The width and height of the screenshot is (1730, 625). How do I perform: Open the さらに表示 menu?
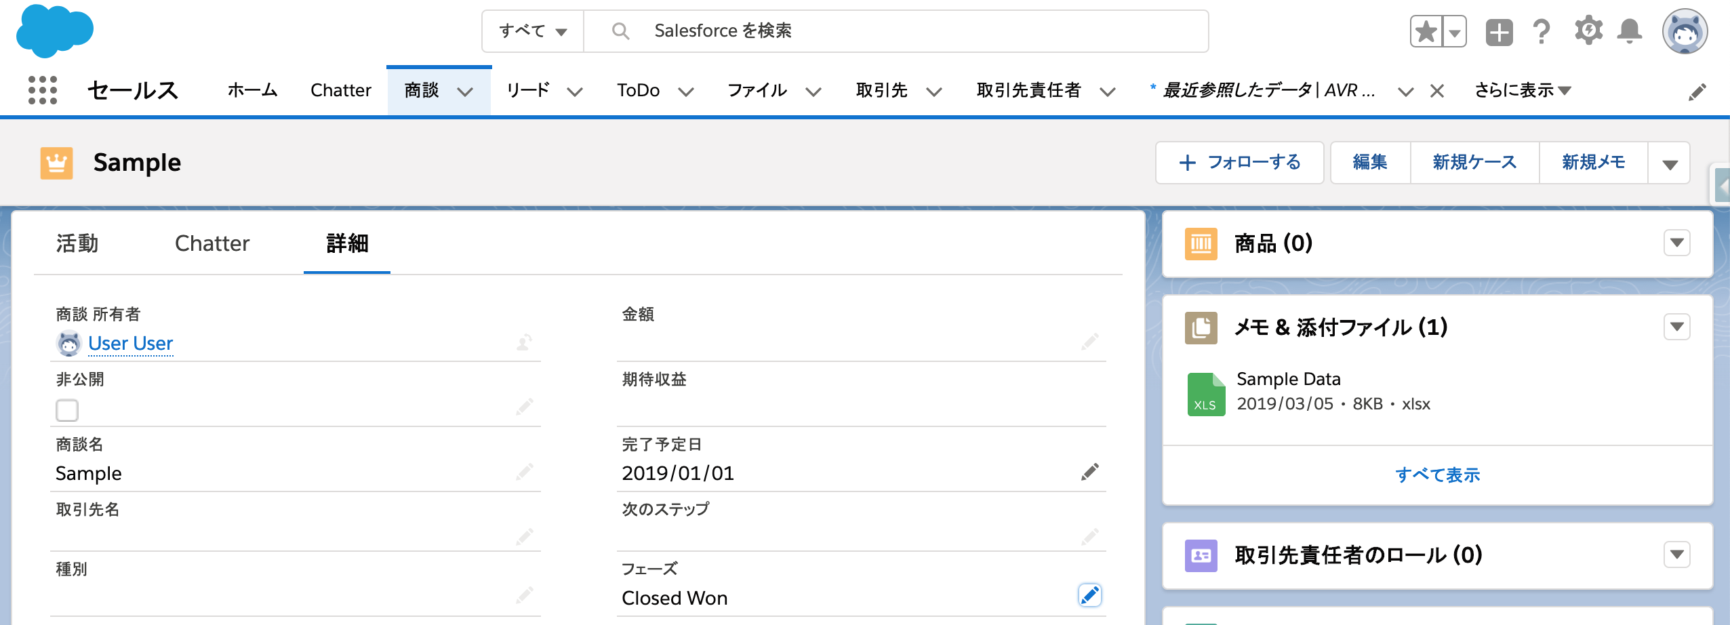point(1521,89)
